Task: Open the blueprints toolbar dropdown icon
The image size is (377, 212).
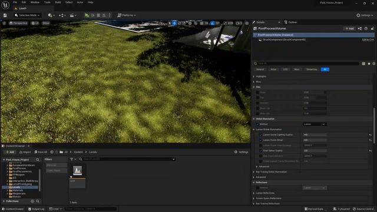Action: tap(62, 15)
